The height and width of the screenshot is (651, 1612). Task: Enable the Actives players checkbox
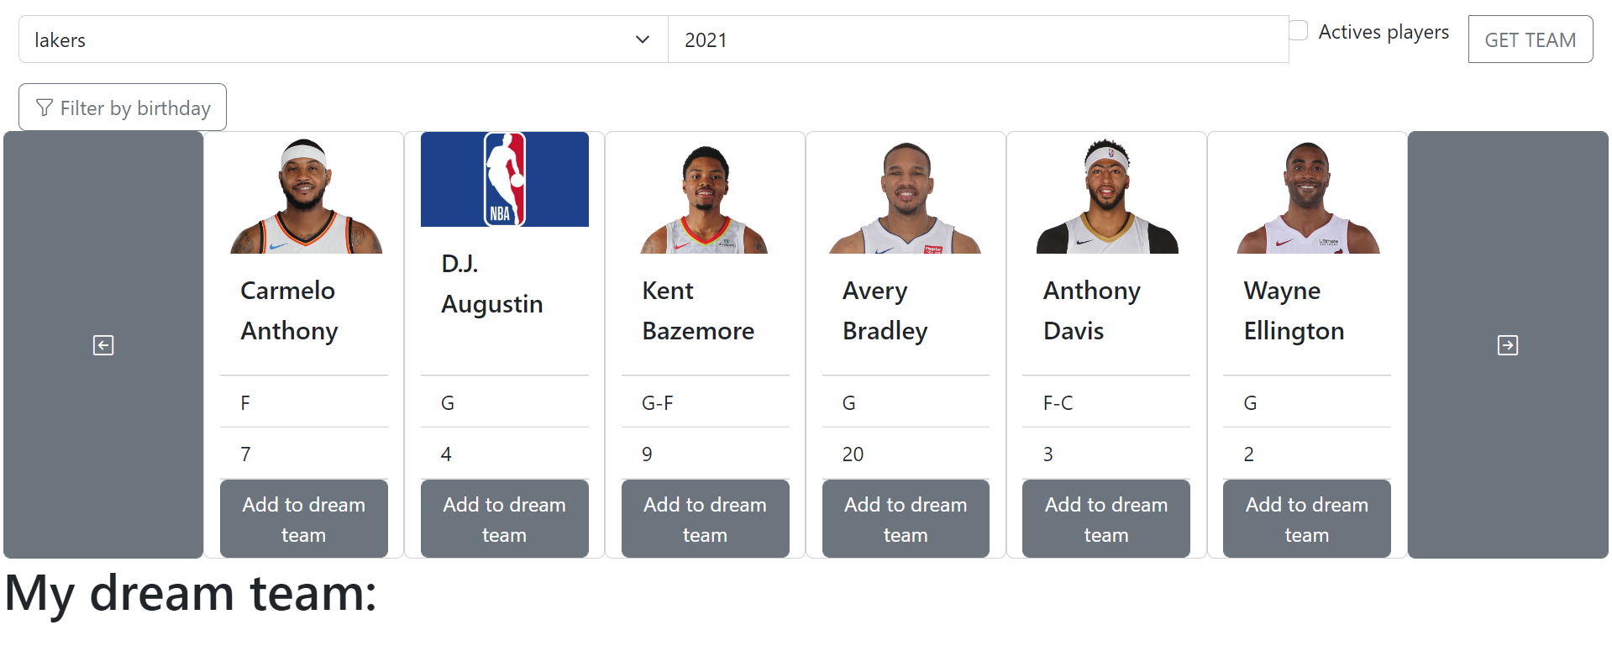[x=1298, y=29]
